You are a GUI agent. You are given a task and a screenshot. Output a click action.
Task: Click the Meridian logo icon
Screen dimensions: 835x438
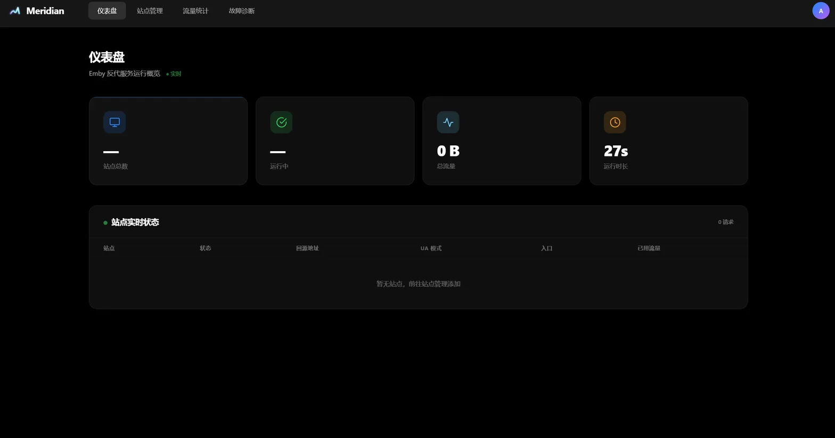click(x=15, y=11)
